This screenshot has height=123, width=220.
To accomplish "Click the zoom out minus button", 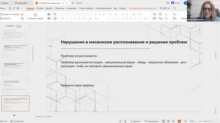I will (200, 121).
